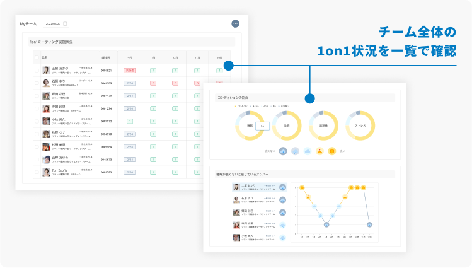The width and height of the screenshot is (472, 268).
Task: Click the condition icon beside 土屋 あかり in sleep list
Action: point(283,187)
